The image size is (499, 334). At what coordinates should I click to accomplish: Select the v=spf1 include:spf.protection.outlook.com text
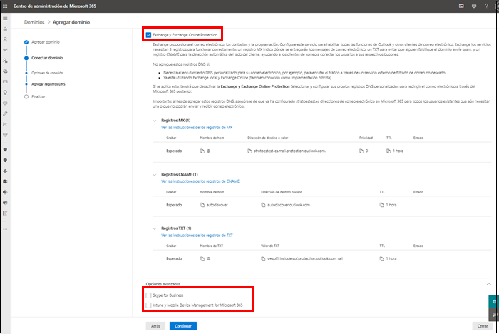(305, 259)
